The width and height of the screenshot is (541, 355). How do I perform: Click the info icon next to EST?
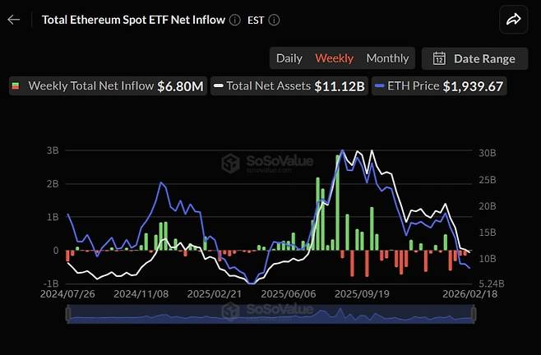coord(274,20)
